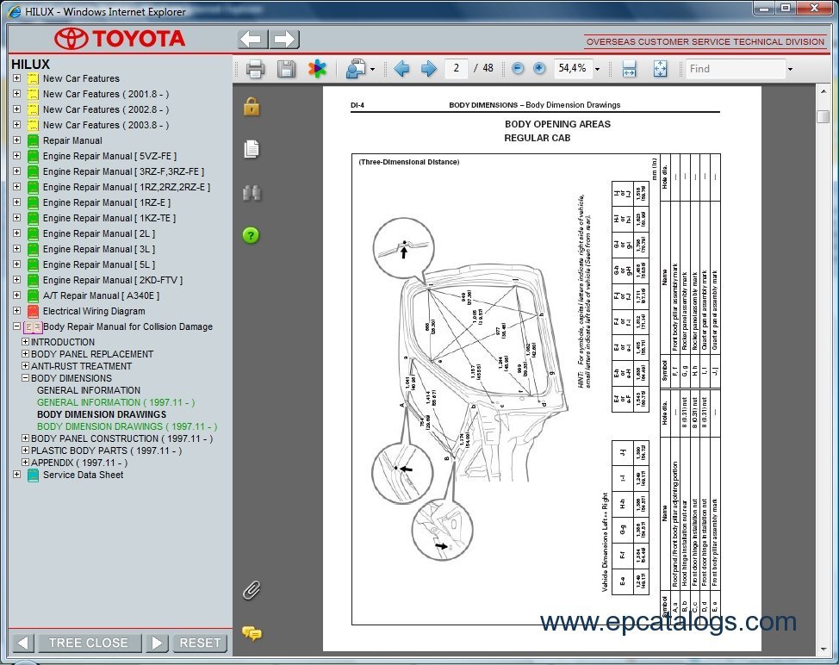Viewport: 839px width, 665px height.
Task: Zoom out with the minus icon
Action: (518, 68)
